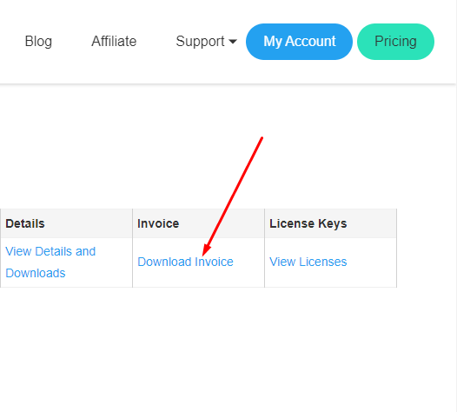Expand the caret arrow beside Support

(x=233, y=42)
